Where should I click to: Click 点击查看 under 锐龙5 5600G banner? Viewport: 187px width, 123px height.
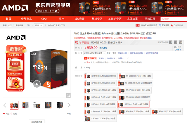click(x=172, y=12)
